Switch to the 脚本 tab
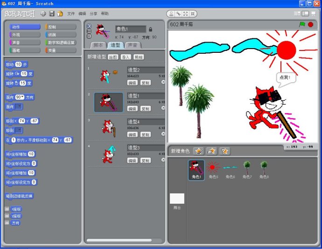322x249 pixels. [98, 45]
